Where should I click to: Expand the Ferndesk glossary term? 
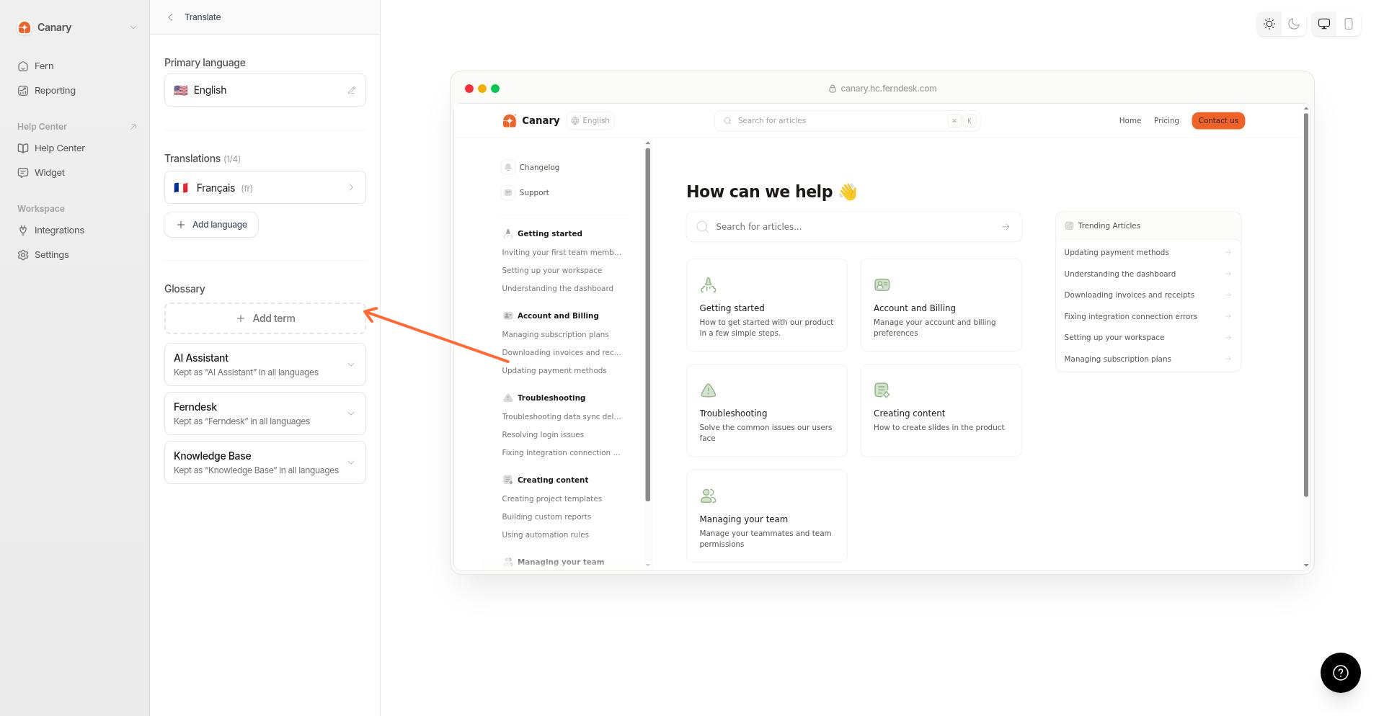coord(265,413)
